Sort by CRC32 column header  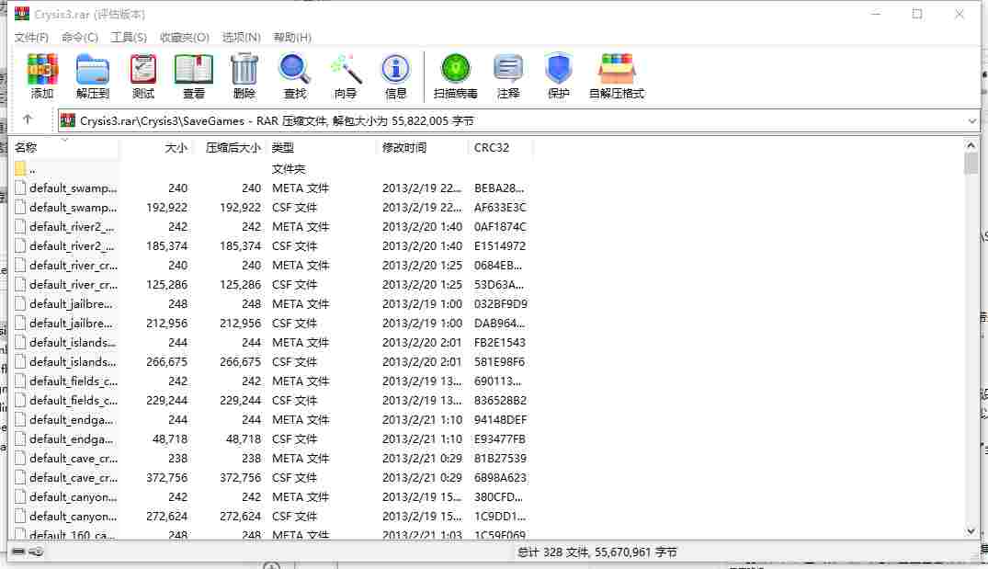500,147
